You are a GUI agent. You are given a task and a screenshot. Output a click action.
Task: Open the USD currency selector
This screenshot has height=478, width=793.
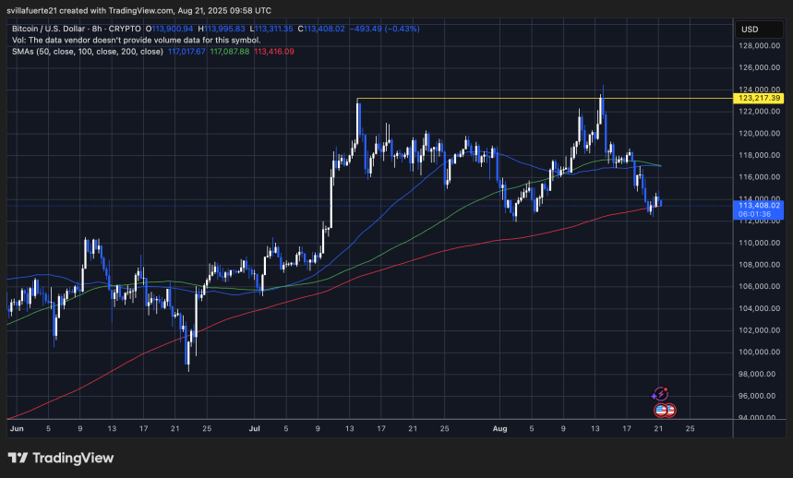click(749, 29)
